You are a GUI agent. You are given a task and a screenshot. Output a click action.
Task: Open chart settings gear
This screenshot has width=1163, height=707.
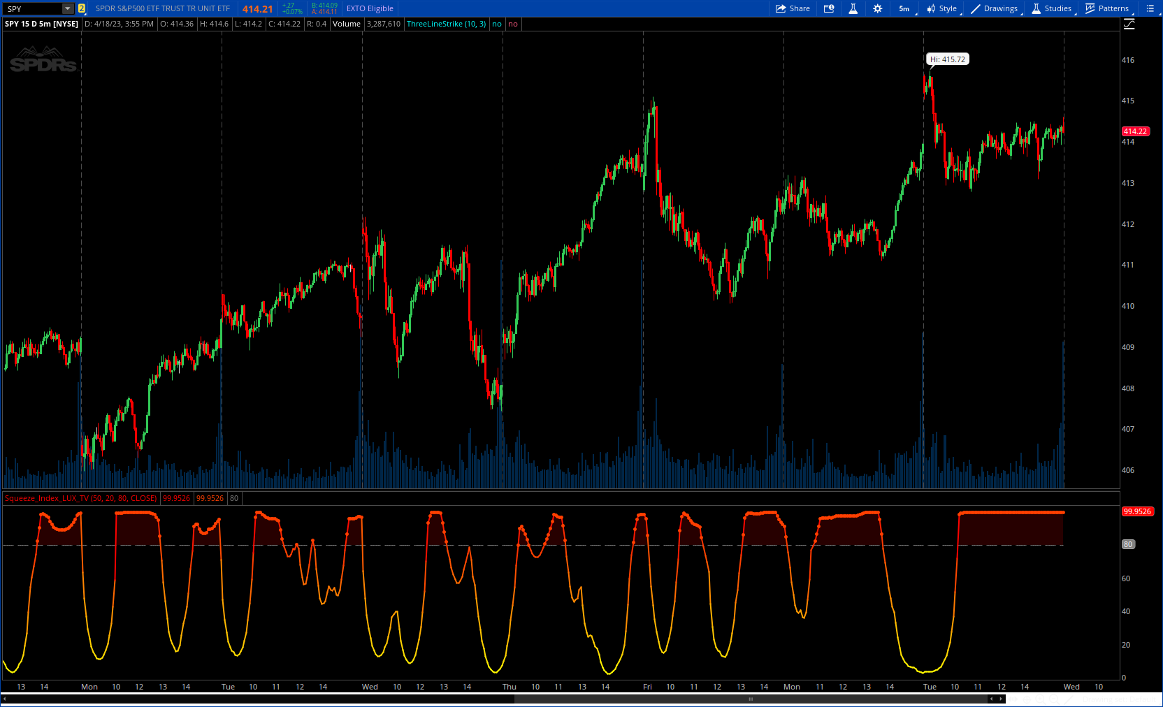point(878,8)
